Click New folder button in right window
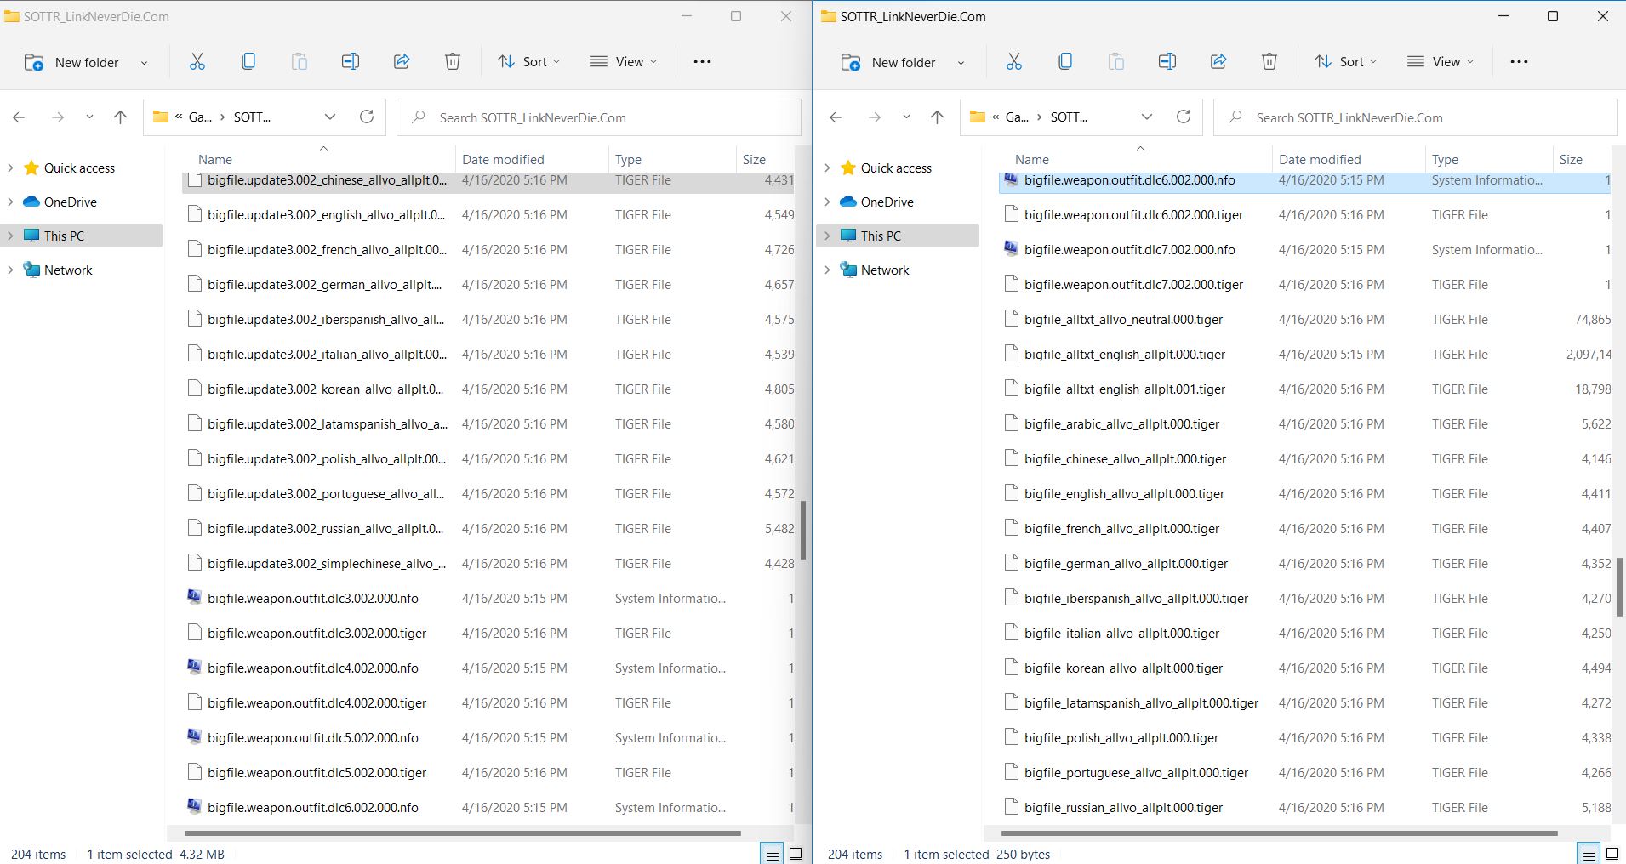This screenshot has width=1626, height=864. point(888,62)
